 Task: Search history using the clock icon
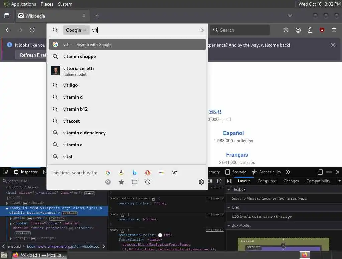pyautogui.click(x=148, y=182)
